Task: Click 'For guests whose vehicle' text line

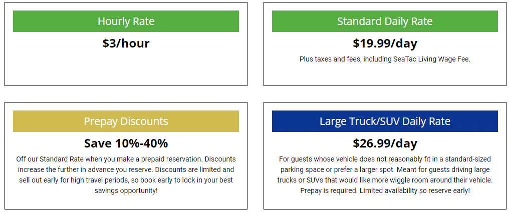Action: point(385,159)
